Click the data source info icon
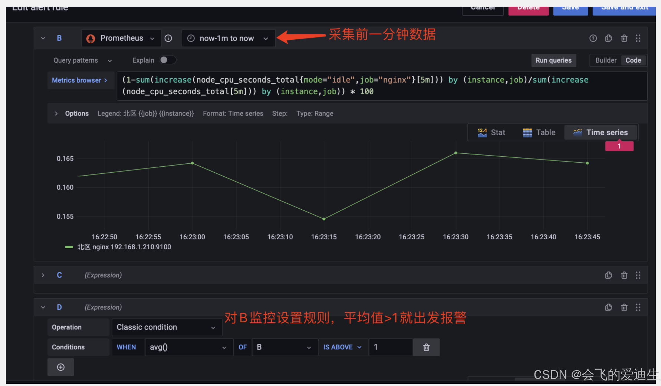661x386 pixels. pyautogui.click(x=168, y=38)
